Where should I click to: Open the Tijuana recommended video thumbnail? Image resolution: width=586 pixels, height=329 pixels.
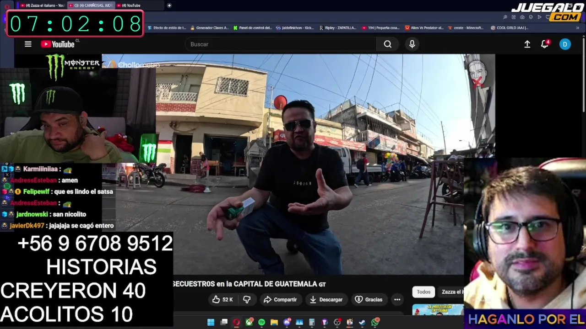[438, 310]
